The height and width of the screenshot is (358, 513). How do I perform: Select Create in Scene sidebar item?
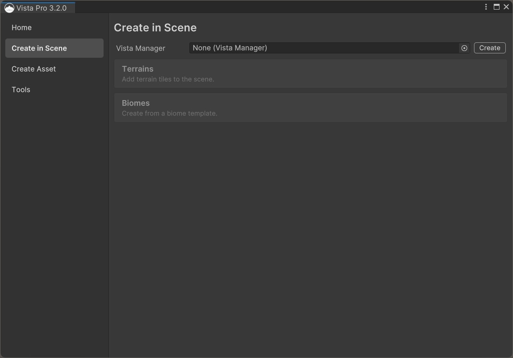pyautogui.click(x=54, y=48)
